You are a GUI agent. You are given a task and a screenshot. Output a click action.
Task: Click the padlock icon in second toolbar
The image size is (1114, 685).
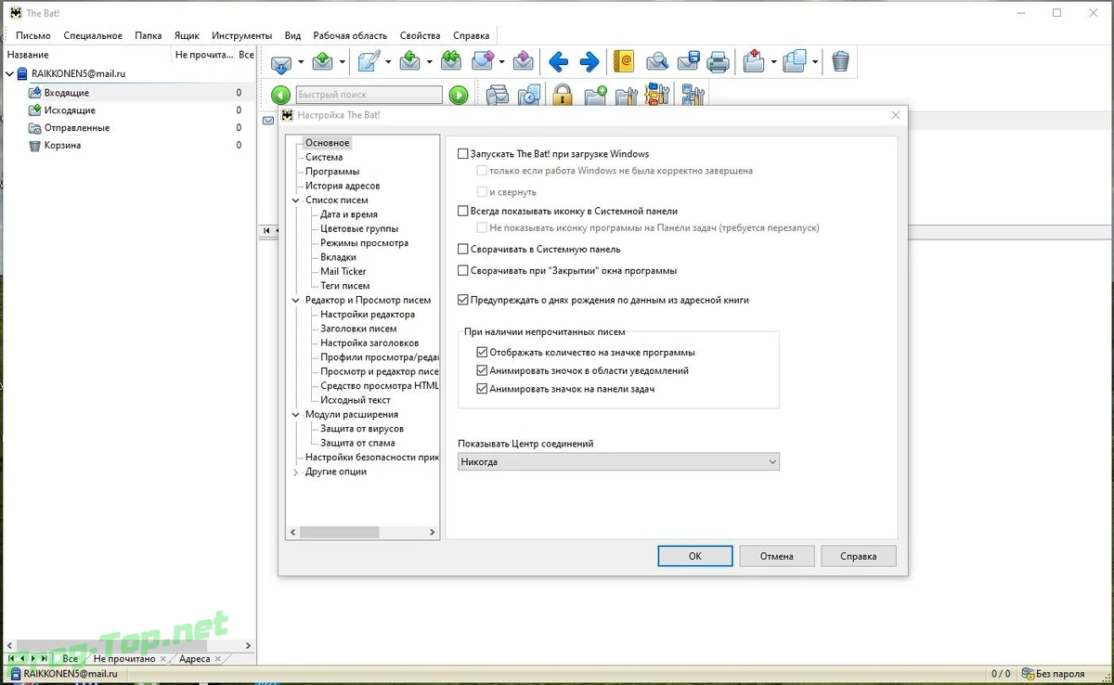[562, 95]
